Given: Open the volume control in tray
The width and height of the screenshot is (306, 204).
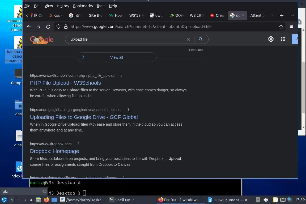Looking at the screenshot, I should [x=266, y=200].
